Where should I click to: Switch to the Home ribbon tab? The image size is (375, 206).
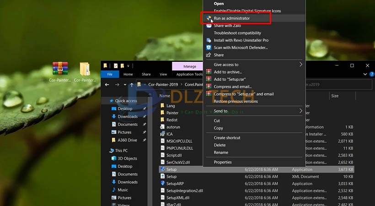coord(128,74)
